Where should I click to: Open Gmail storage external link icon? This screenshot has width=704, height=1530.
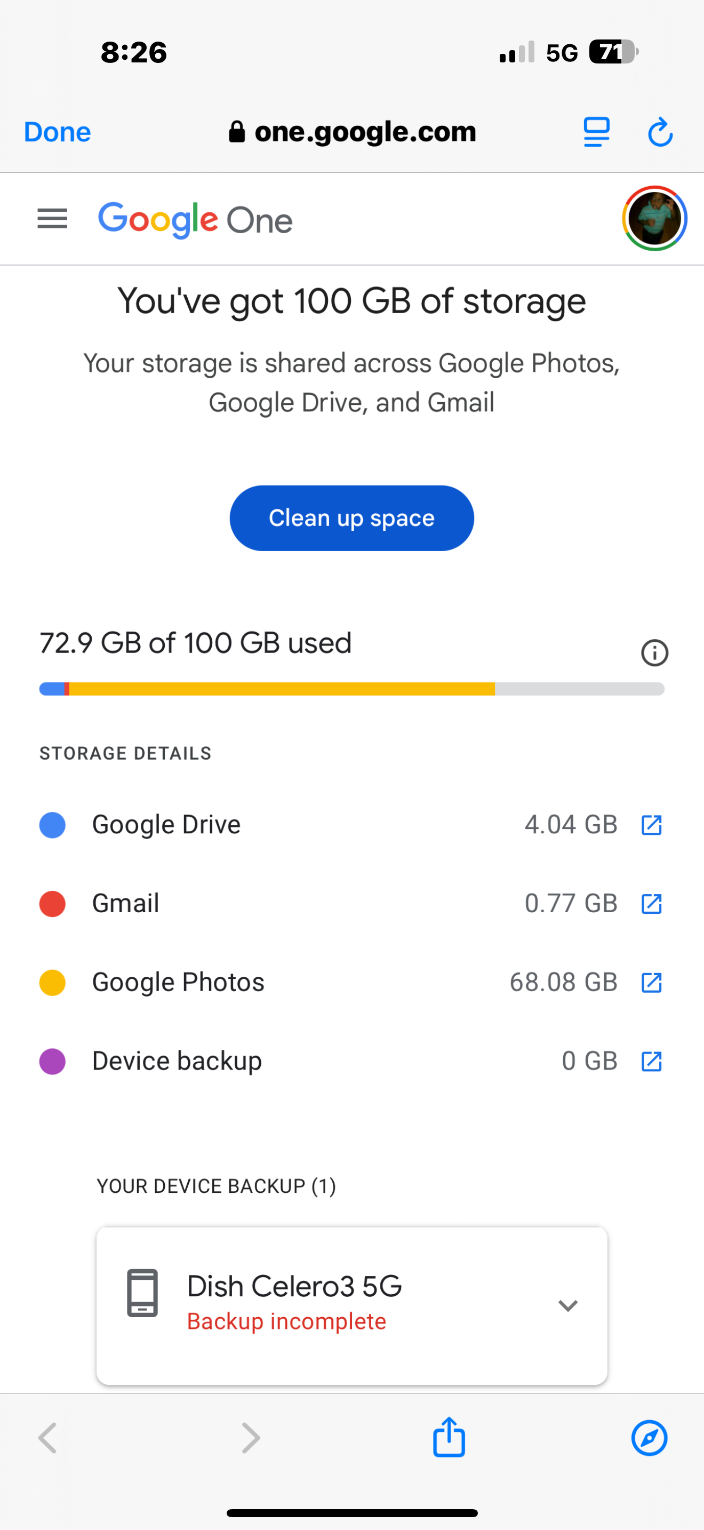pos(651,903)
